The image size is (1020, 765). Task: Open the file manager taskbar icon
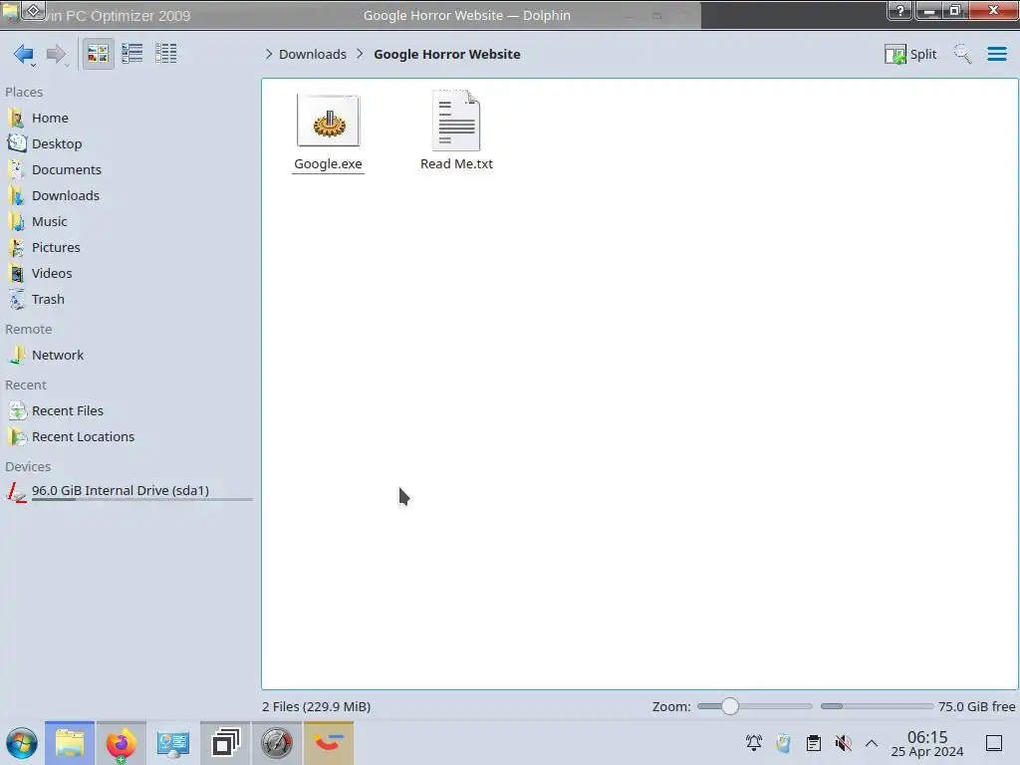[70, 743]
